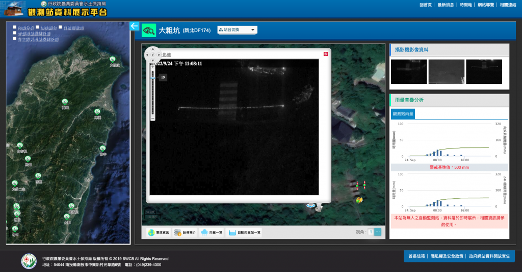Screen dimensions: 522x272
Task: Click the blue oval 318 marker on the map
Action: (310, 205)
